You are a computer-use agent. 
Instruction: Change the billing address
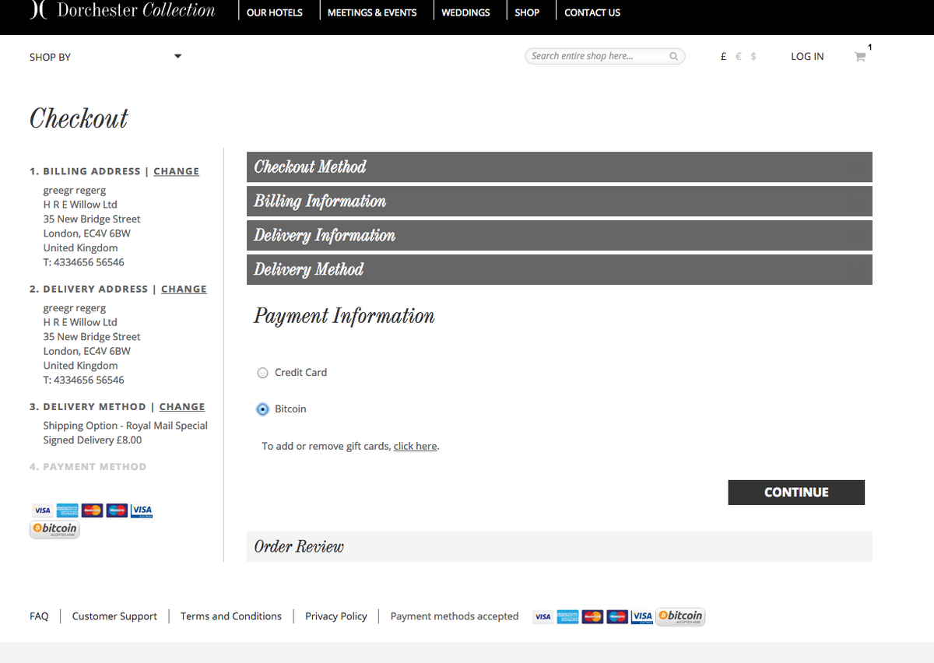[176, 171]
